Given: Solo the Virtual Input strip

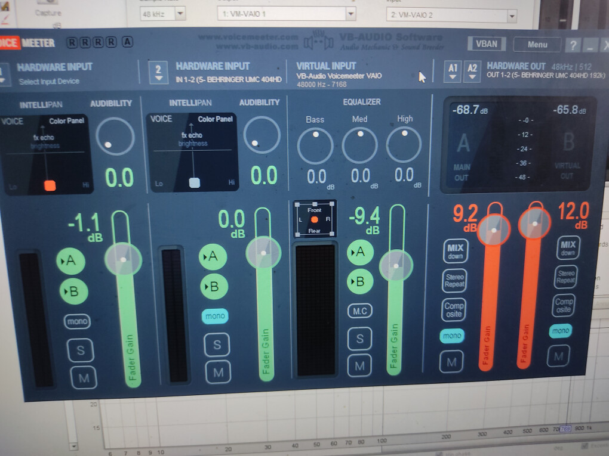Looking at the screenshot, I should pyautogui.click(x=359, y=339).
